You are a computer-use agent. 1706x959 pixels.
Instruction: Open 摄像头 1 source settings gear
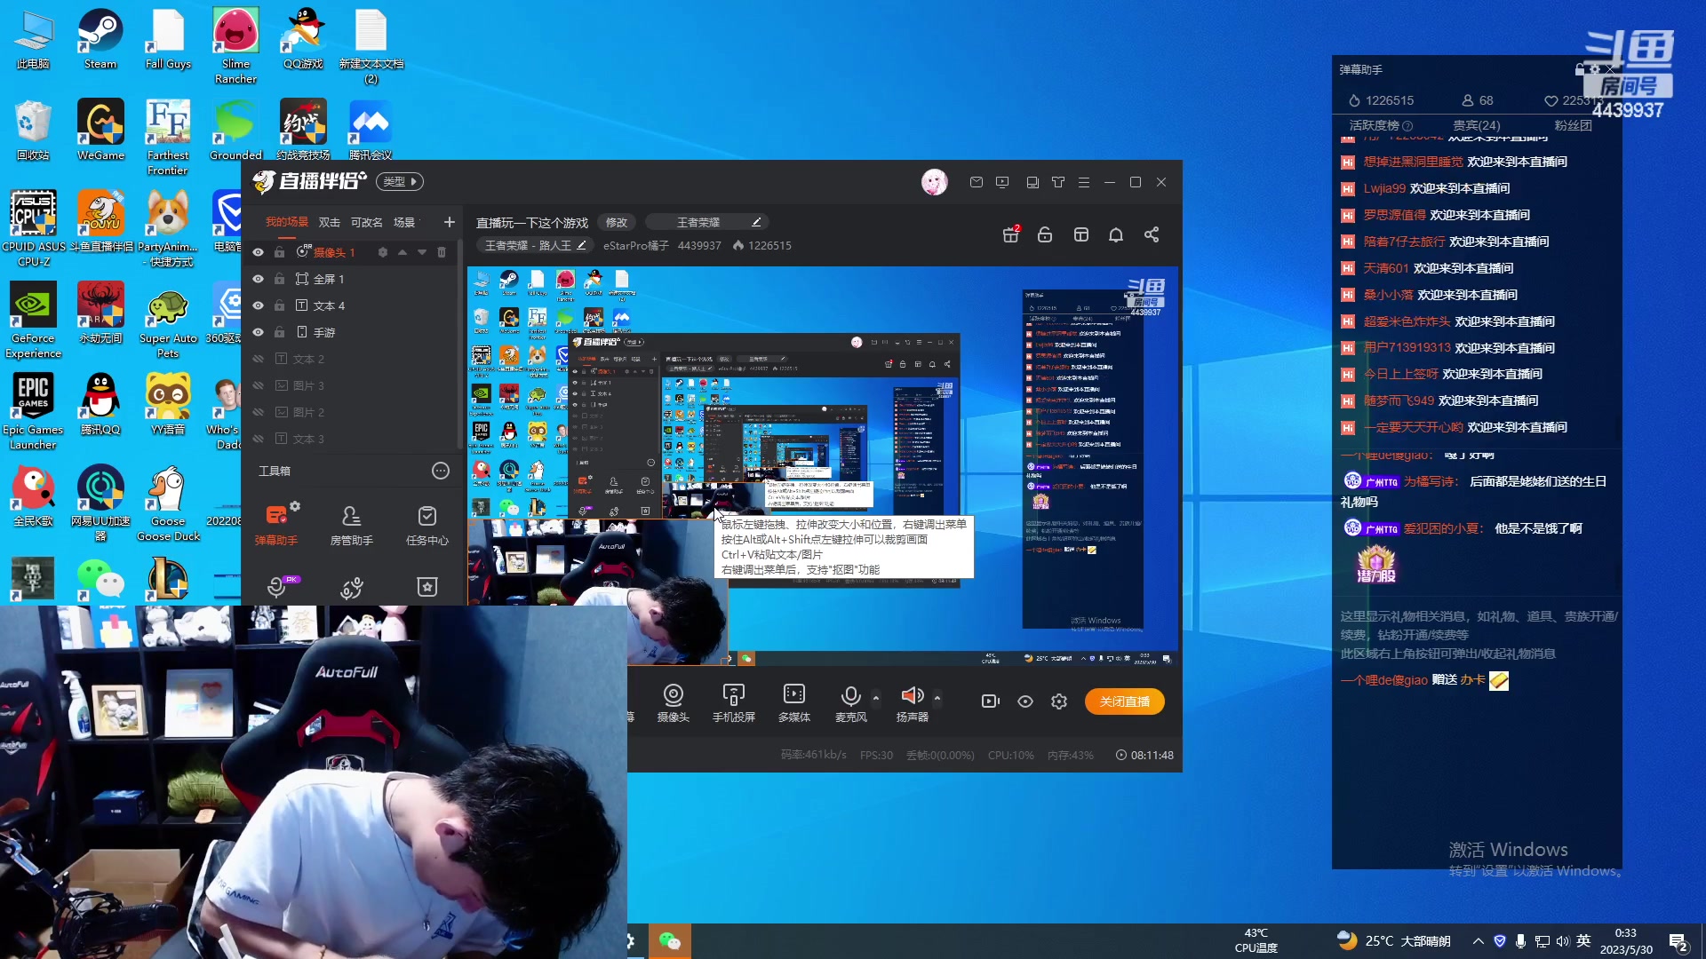(x=383, y=252)
